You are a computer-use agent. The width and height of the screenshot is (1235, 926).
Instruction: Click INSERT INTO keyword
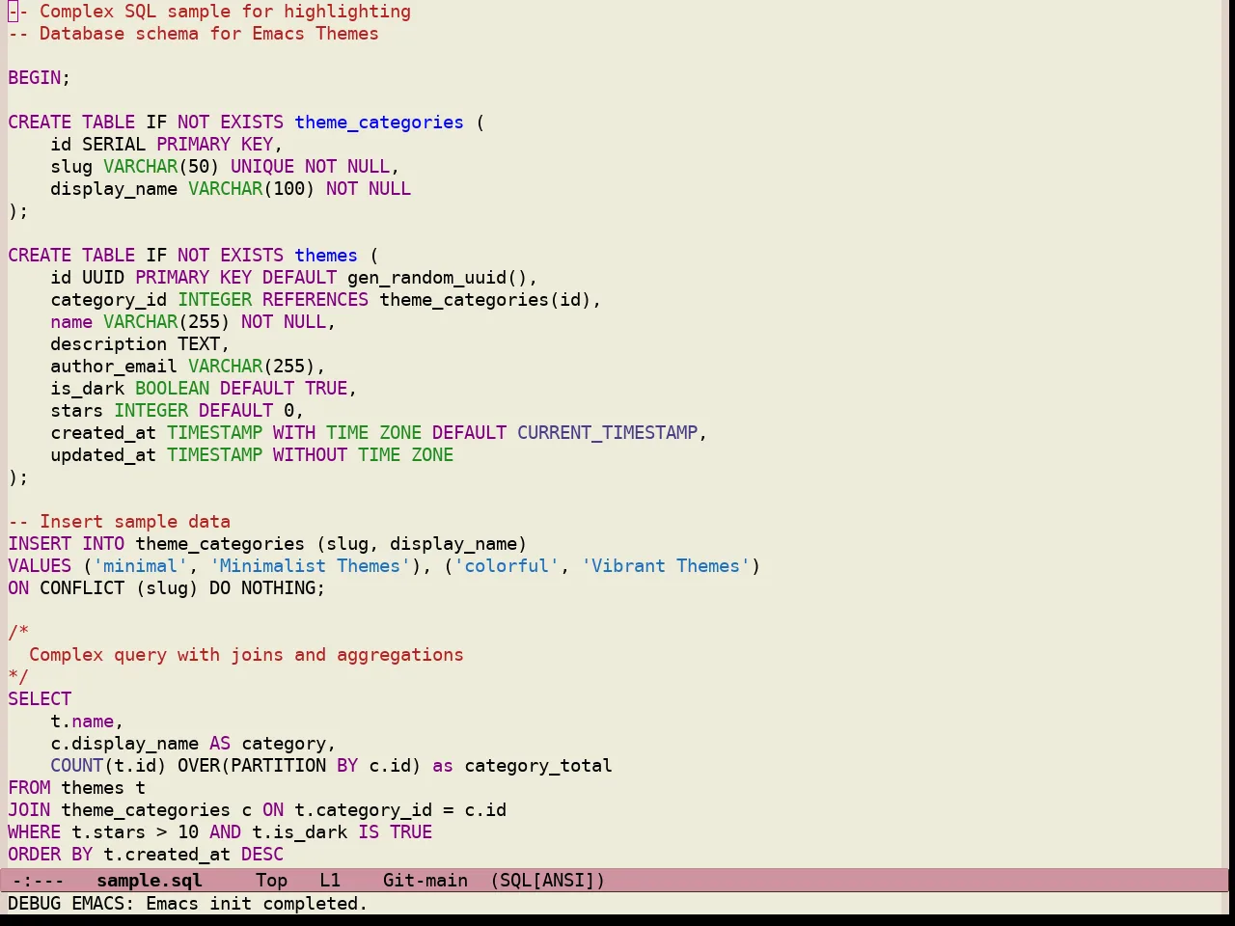pyautogui.click(x=67, y=543)
